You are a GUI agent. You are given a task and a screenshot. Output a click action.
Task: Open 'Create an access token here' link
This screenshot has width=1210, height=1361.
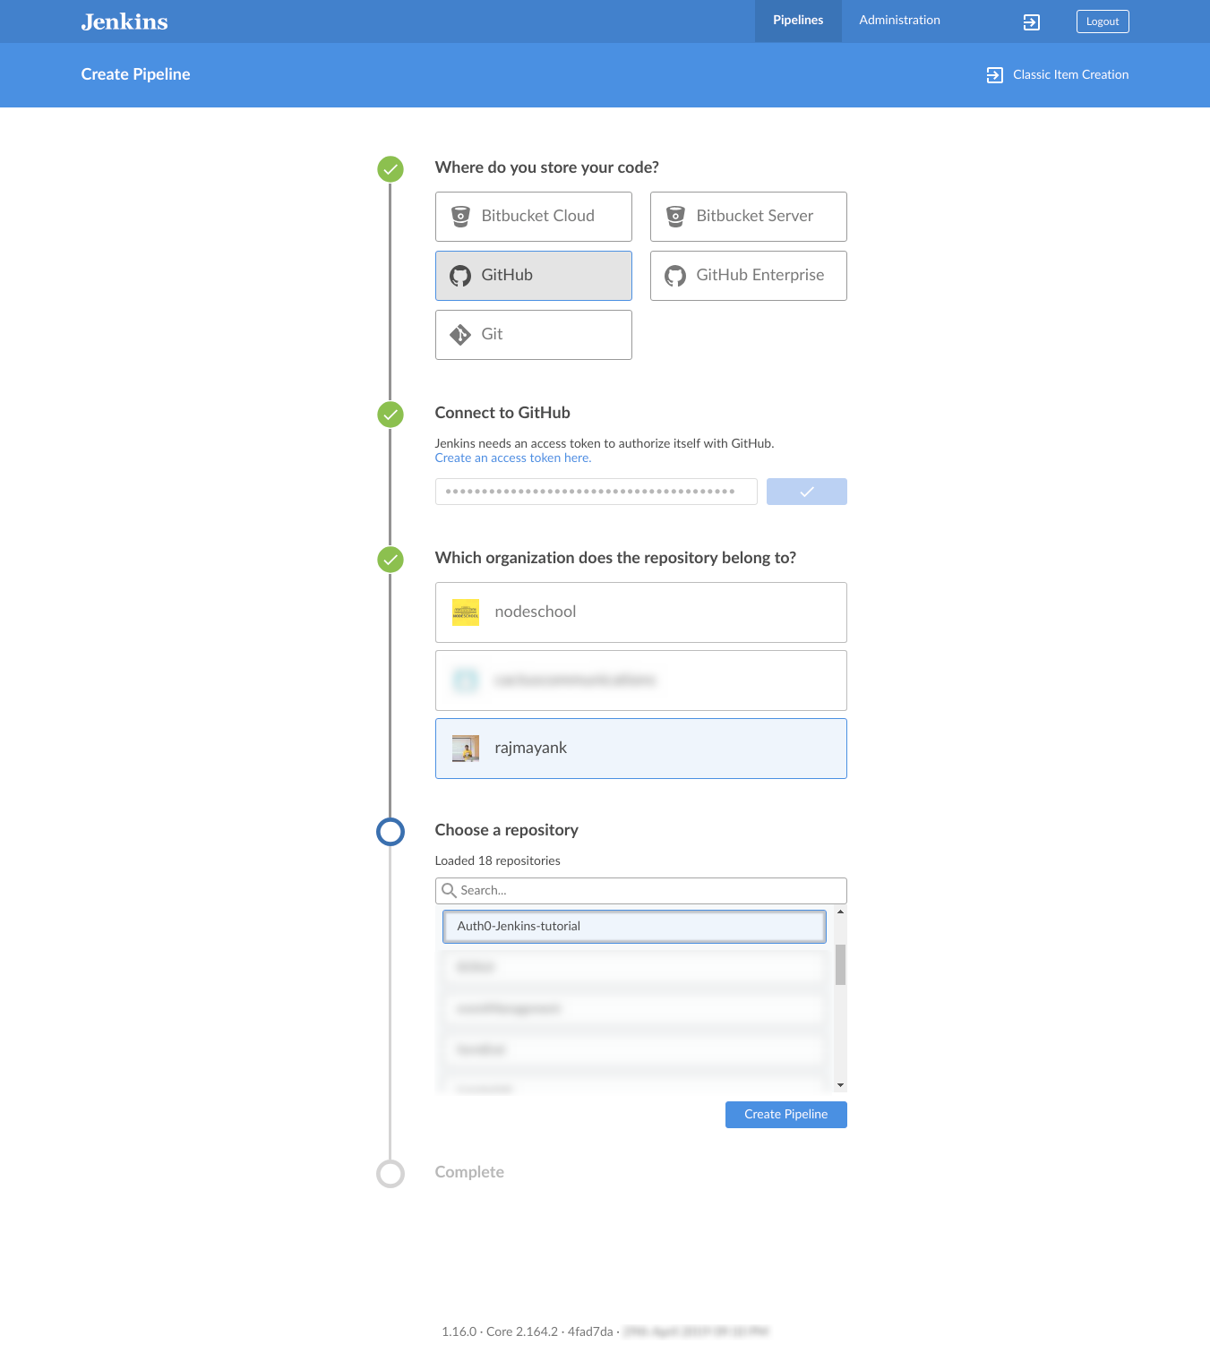pyautogui.click(x=513, y=458)
